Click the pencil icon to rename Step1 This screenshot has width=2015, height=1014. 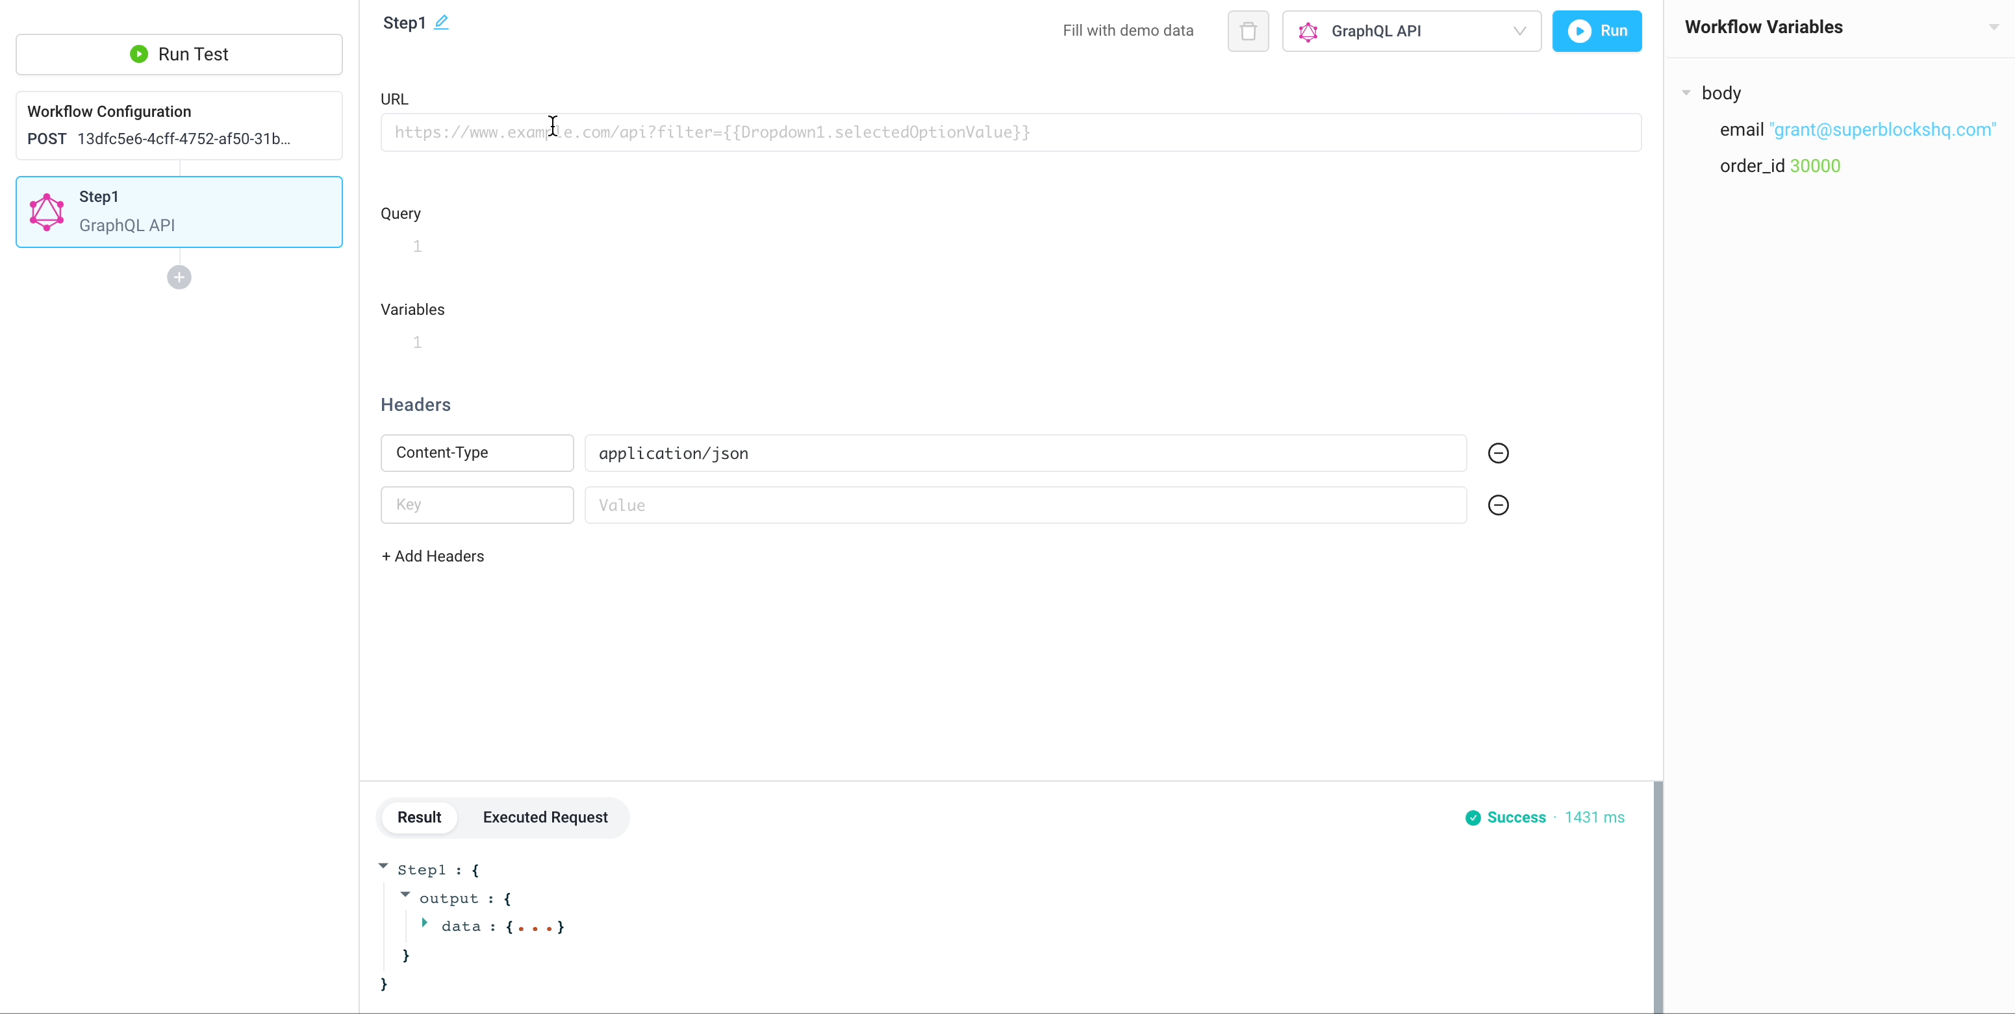(x=442, y=22)
